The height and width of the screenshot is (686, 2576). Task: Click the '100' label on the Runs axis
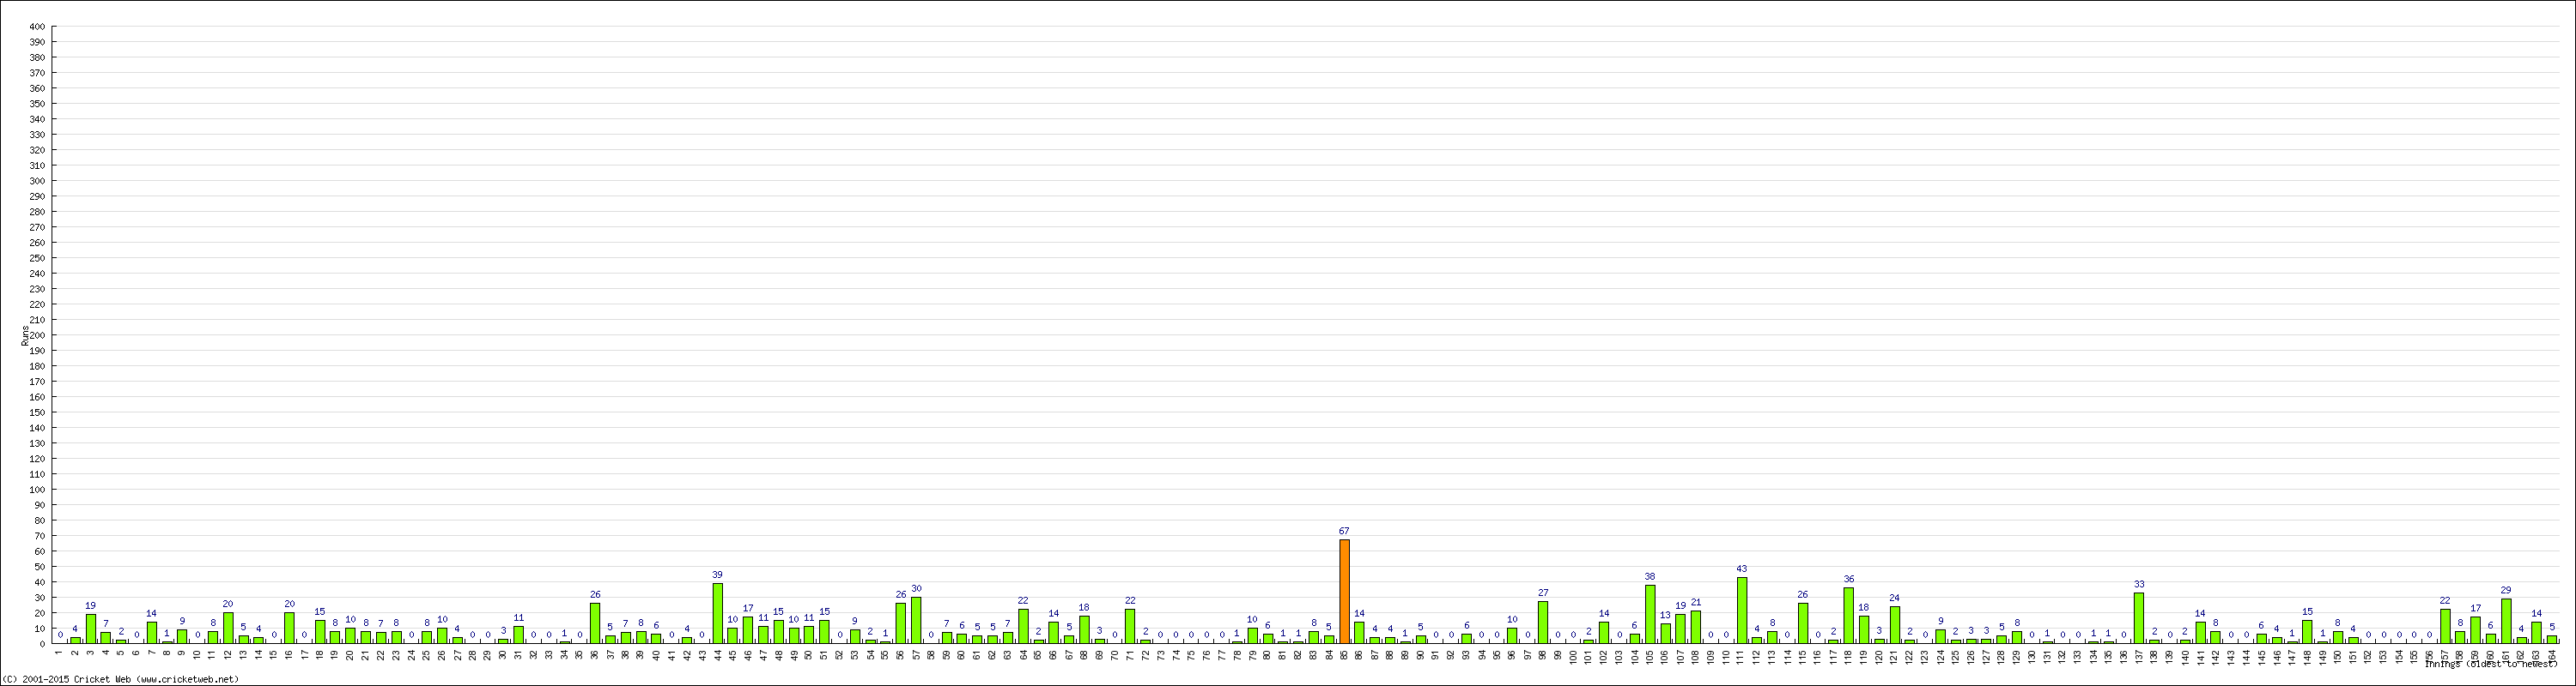(37, 490)
